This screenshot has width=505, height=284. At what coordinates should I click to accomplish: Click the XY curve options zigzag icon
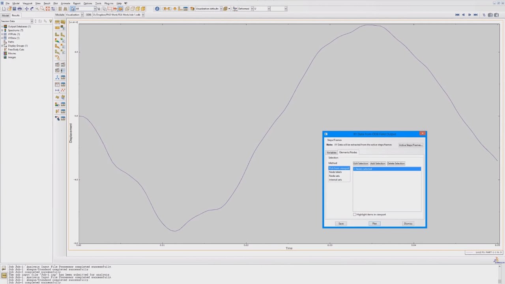pyautogui.click(x=63, y=90)
